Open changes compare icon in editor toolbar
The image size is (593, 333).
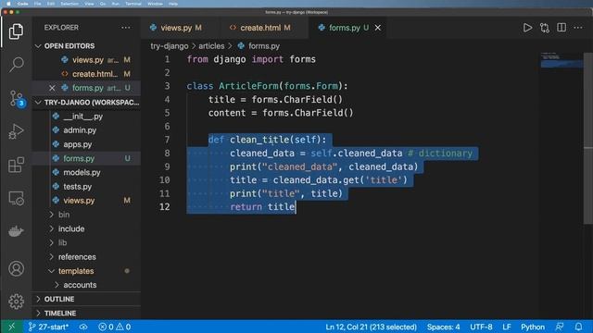(545, 28)
